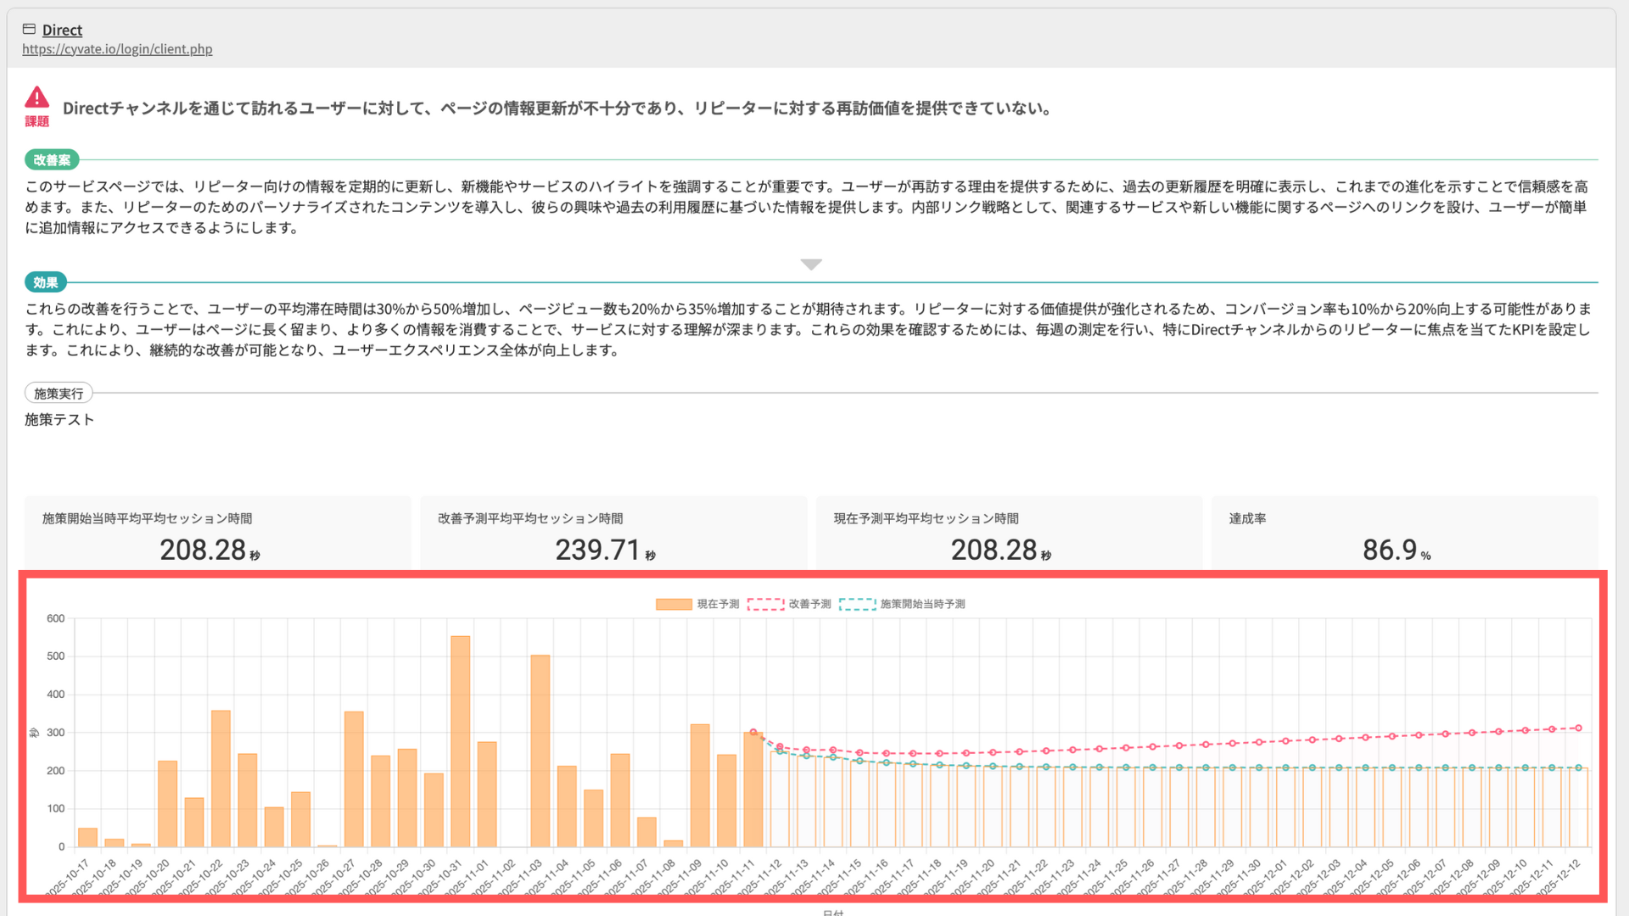Click the 2025-11-03 orange bar

(x=540, y=750)
